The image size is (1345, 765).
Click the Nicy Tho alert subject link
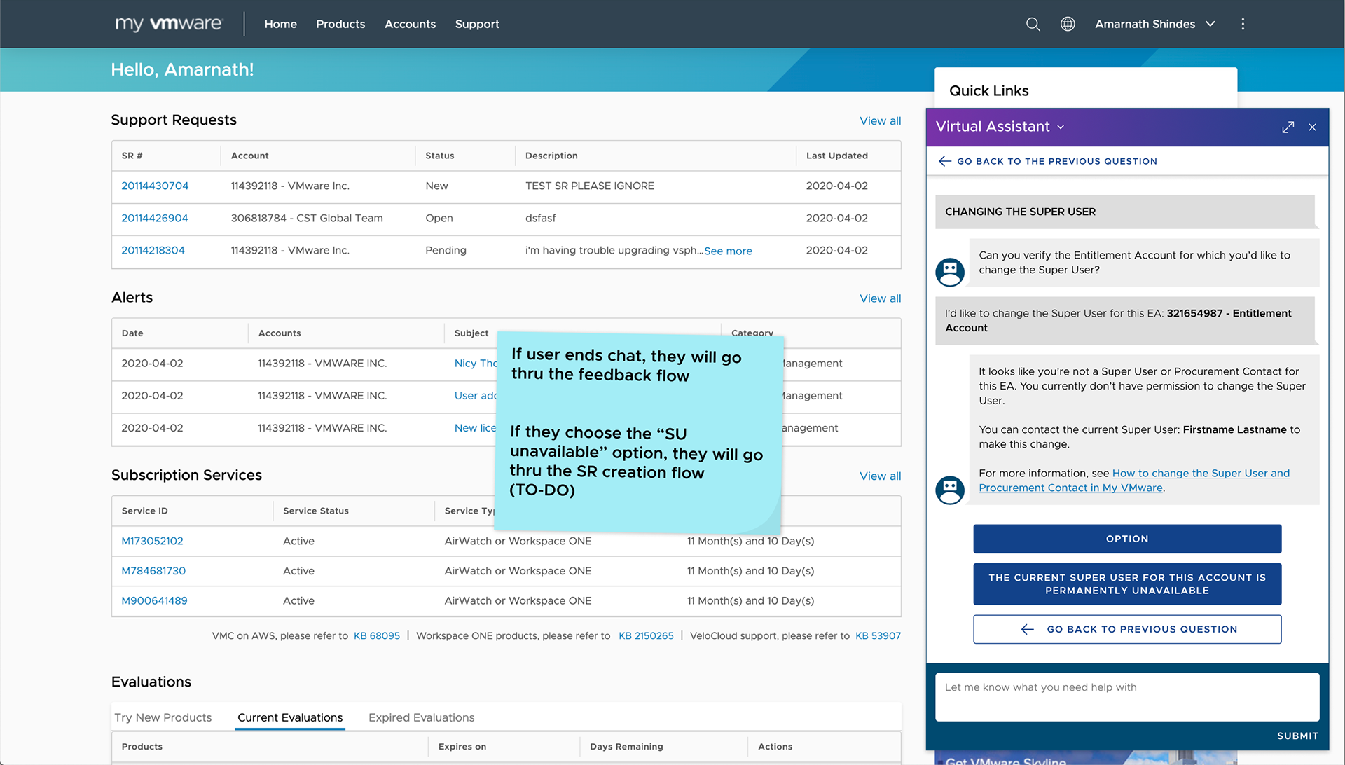click(476, 363)
